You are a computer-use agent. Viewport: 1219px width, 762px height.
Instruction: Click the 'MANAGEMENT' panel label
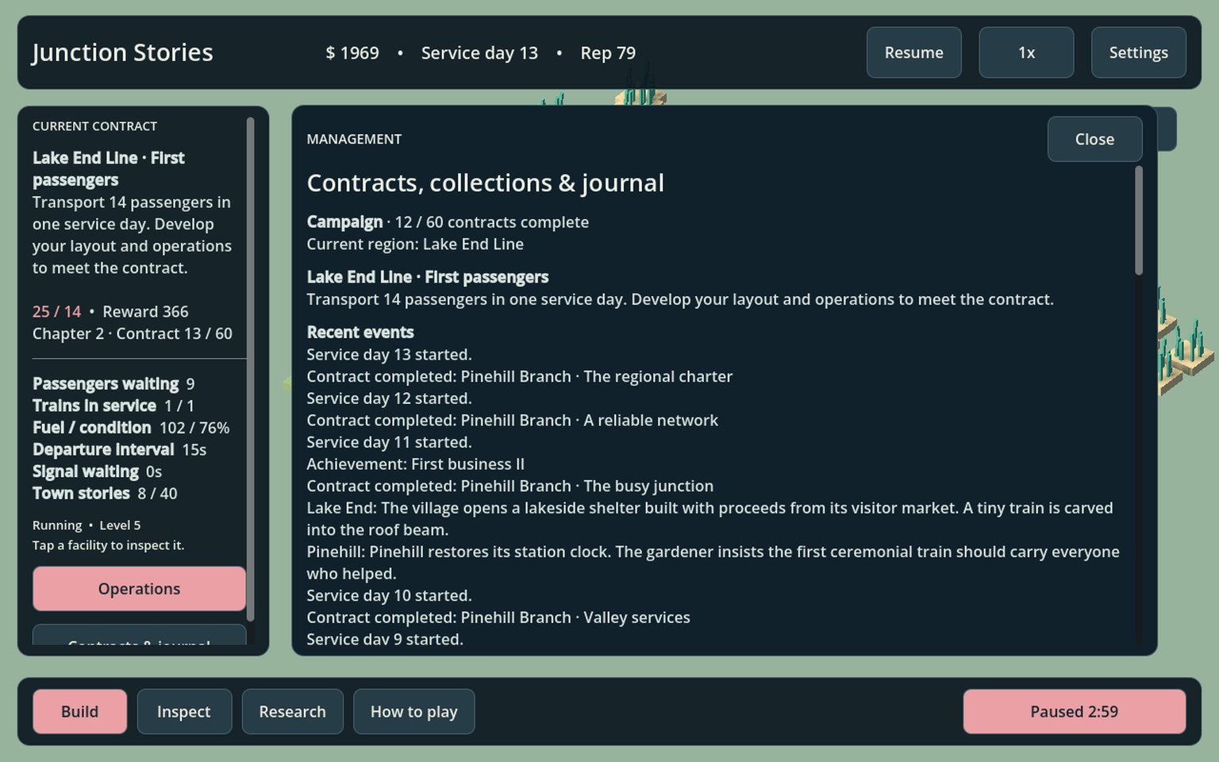[x=354, y=139]
